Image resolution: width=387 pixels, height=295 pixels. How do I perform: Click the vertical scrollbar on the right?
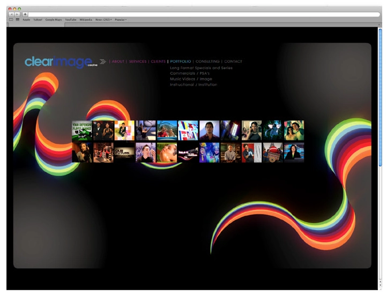(x=380, y=96)
